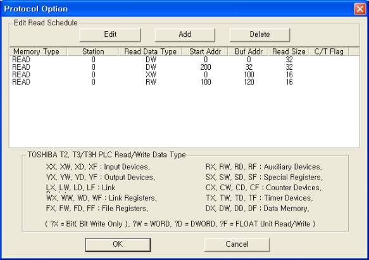The height and width of the screenshot is (260, 369).
Task: Click the Delete schedule button
Action: coord(260,35)
